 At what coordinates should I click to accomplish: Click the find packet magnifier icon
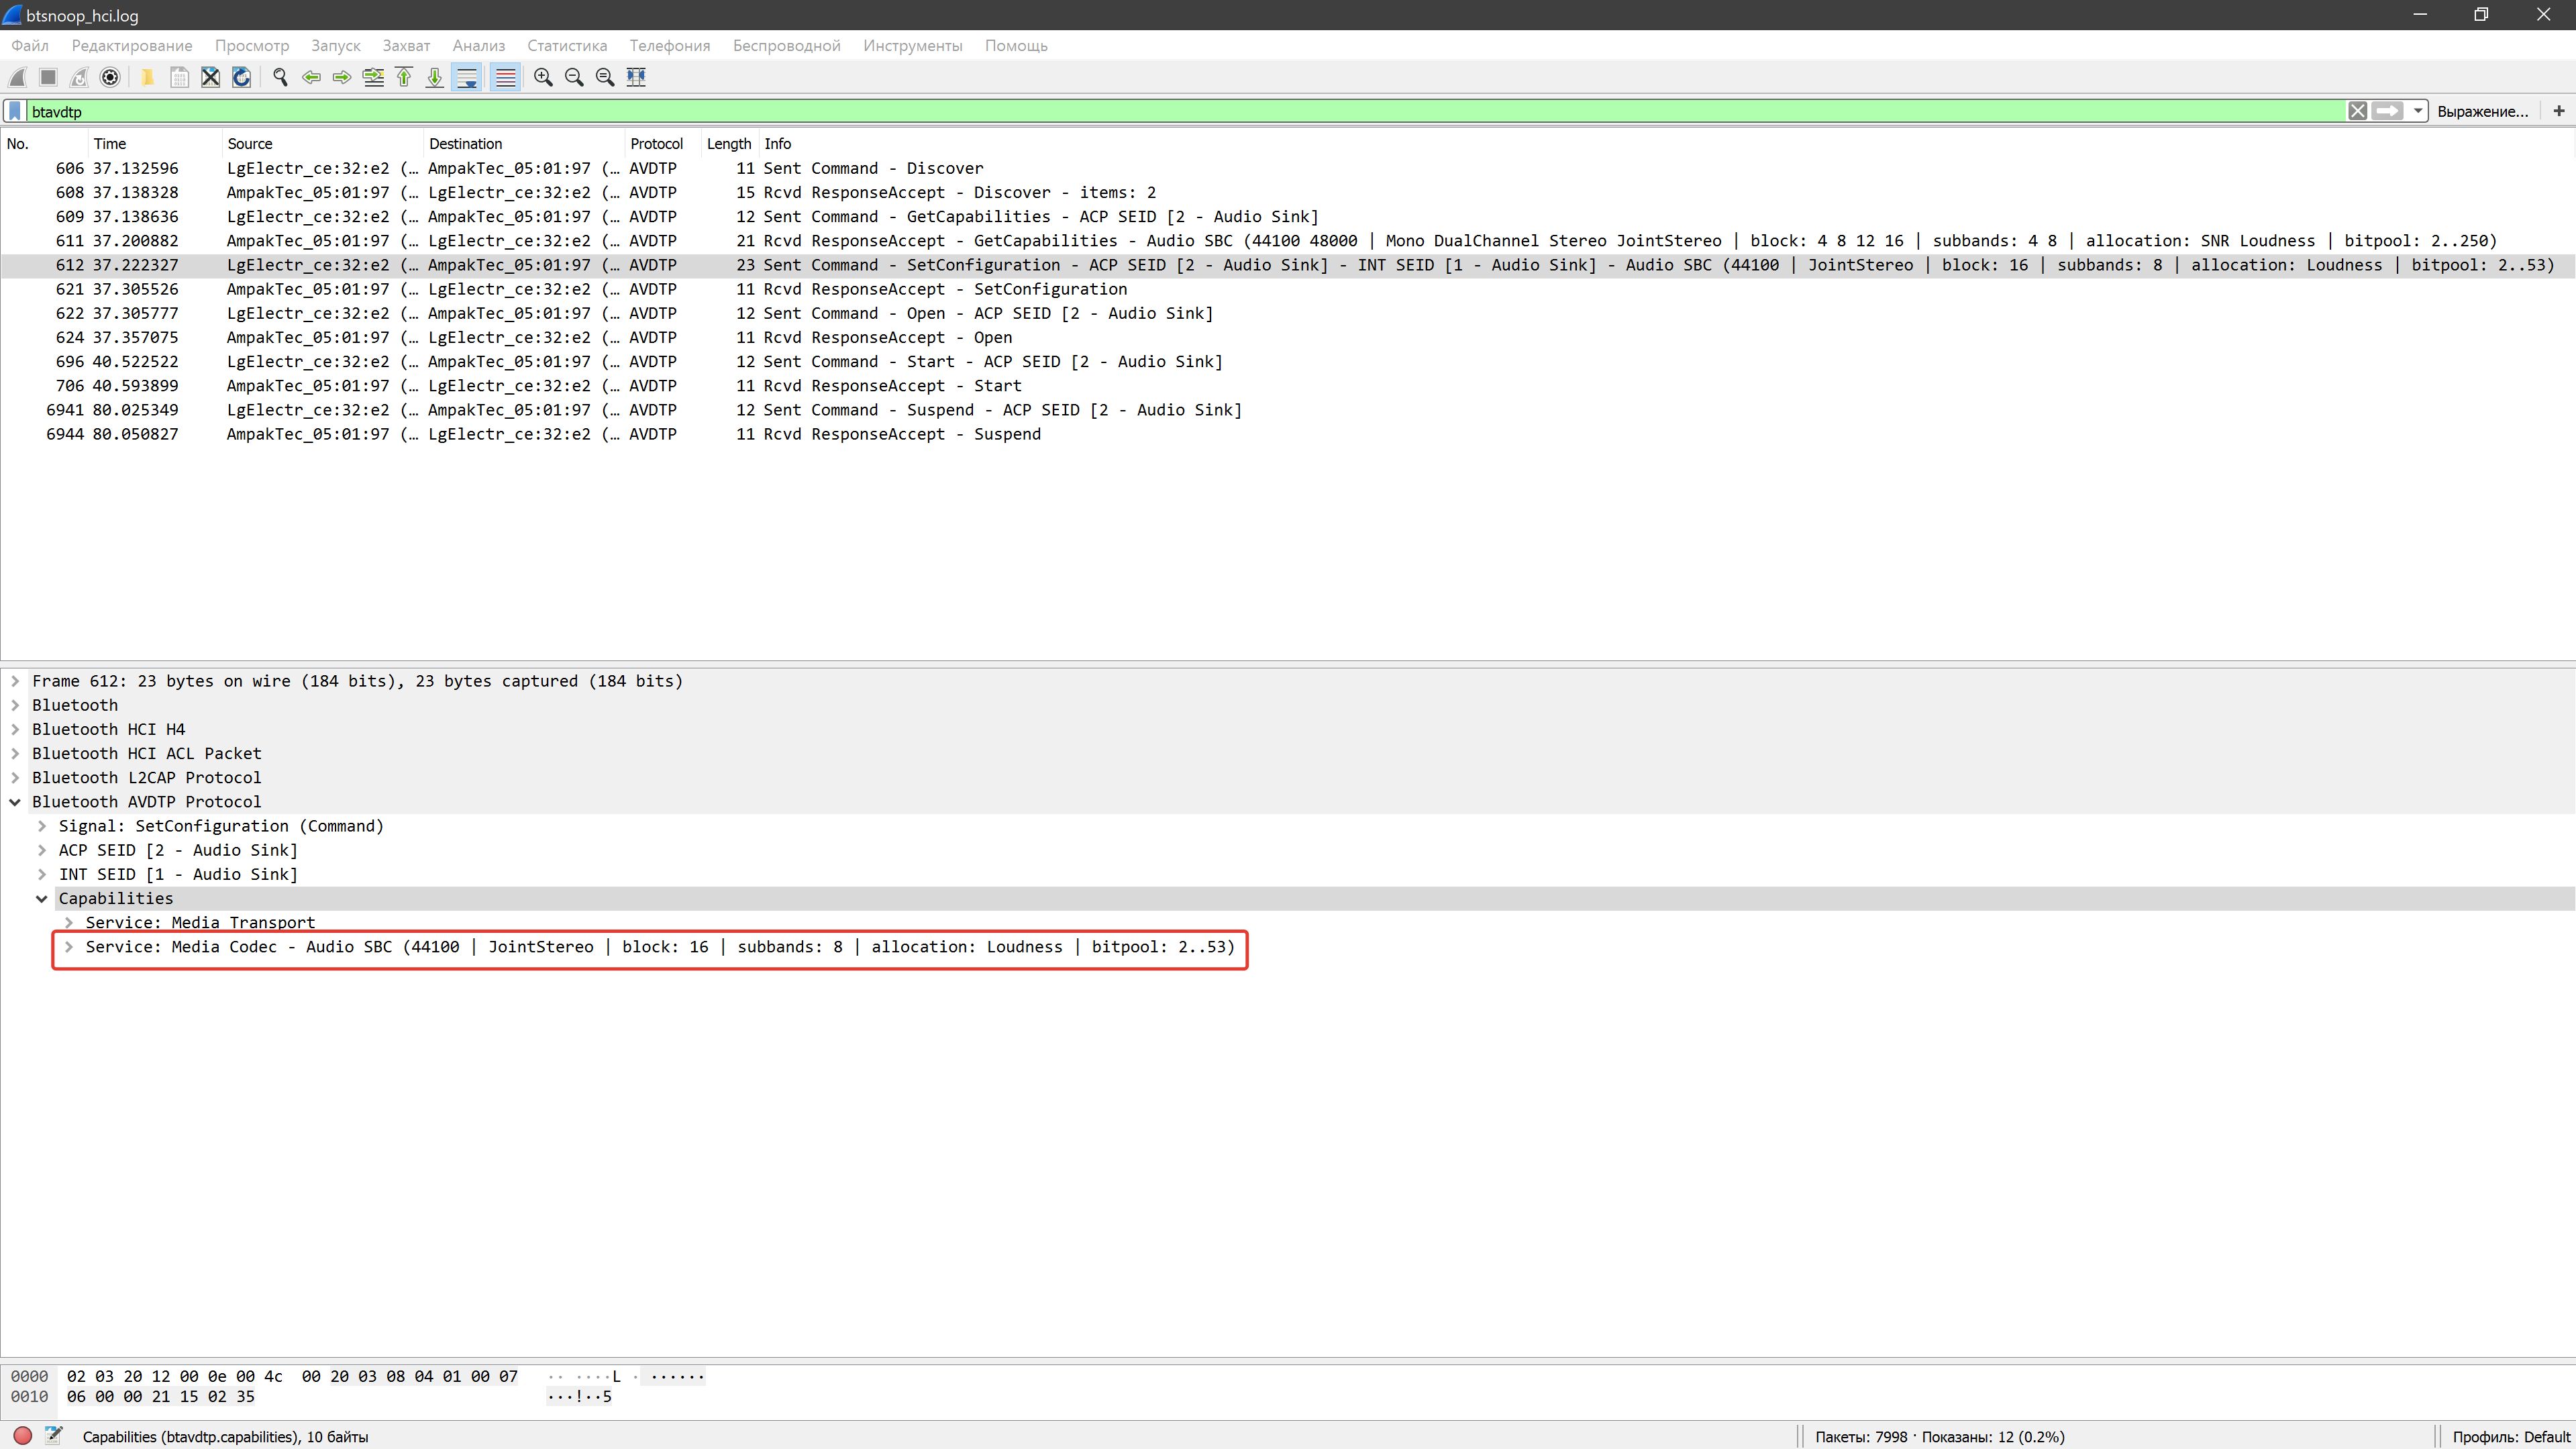click(280, 77)
